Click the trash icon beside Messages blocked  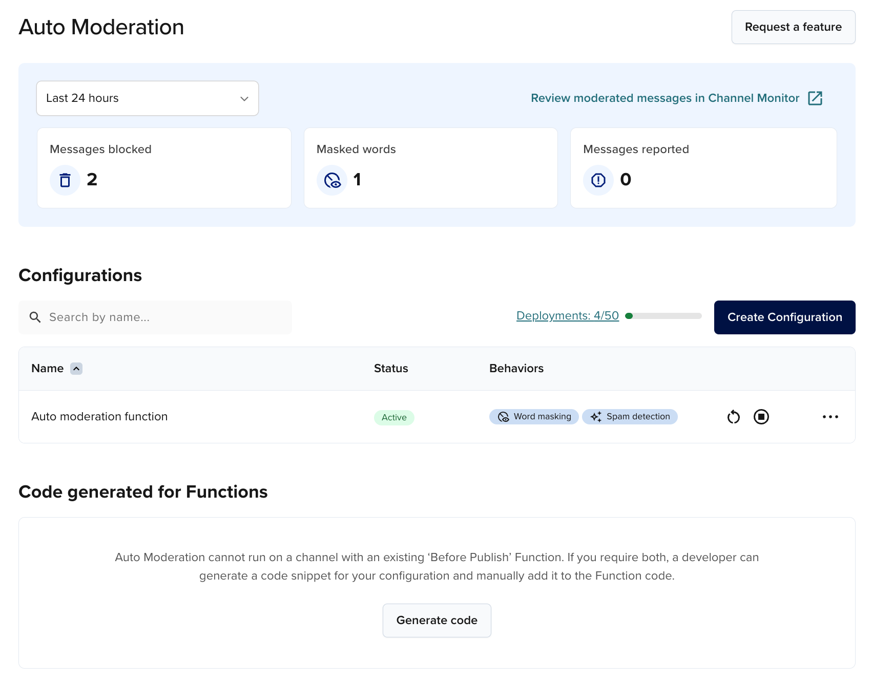65,180
